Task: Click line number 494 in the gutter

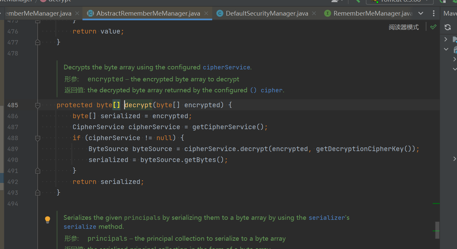Action: (x=13, y=204)
